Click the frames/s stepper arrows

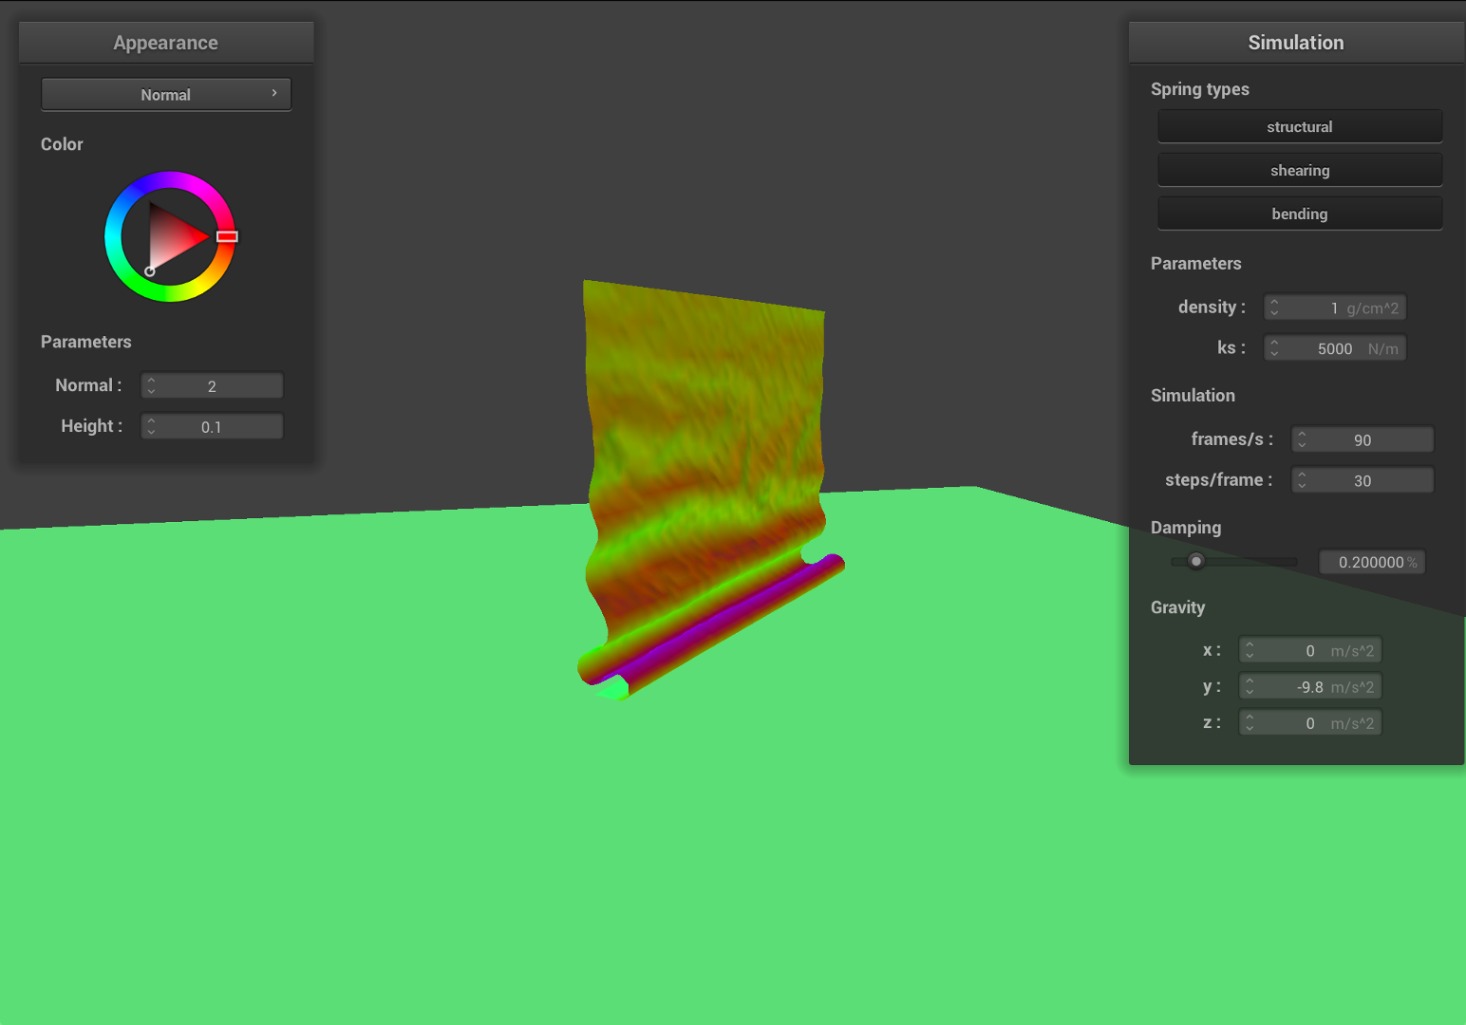coord(1302,440)
